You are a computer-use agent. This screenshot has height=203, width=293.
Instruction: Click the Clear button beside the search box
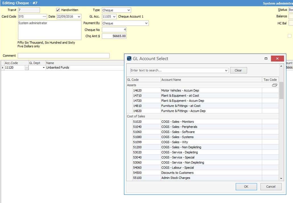[238, 70]
